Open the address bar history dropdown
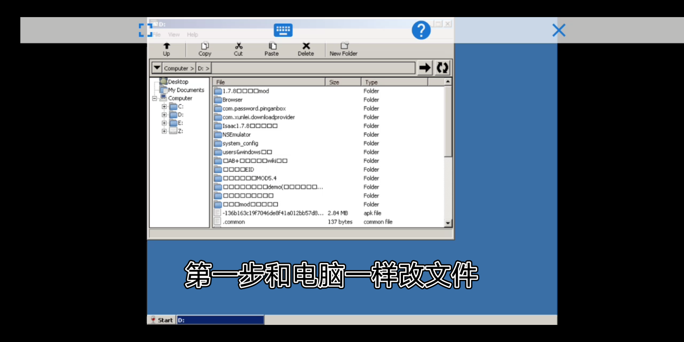Viewport: 684px width, 342px height. pyautogui.click(x=157, y=68)
